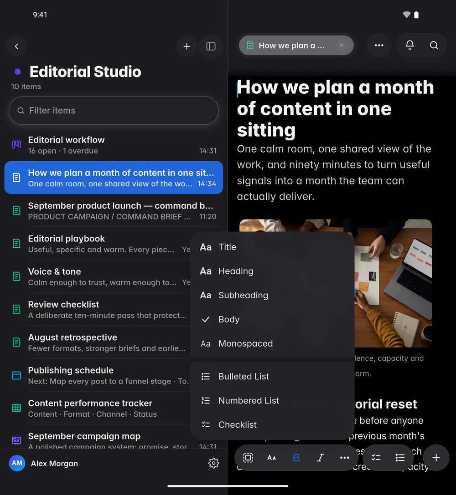Click the Review checklist document icon
Image resolution: width=456 pixels, height=495 pixels.
point(16,309)
